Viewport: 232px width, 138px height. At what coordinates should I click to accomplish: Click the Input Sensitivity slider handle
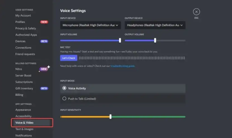click(111, 117)
